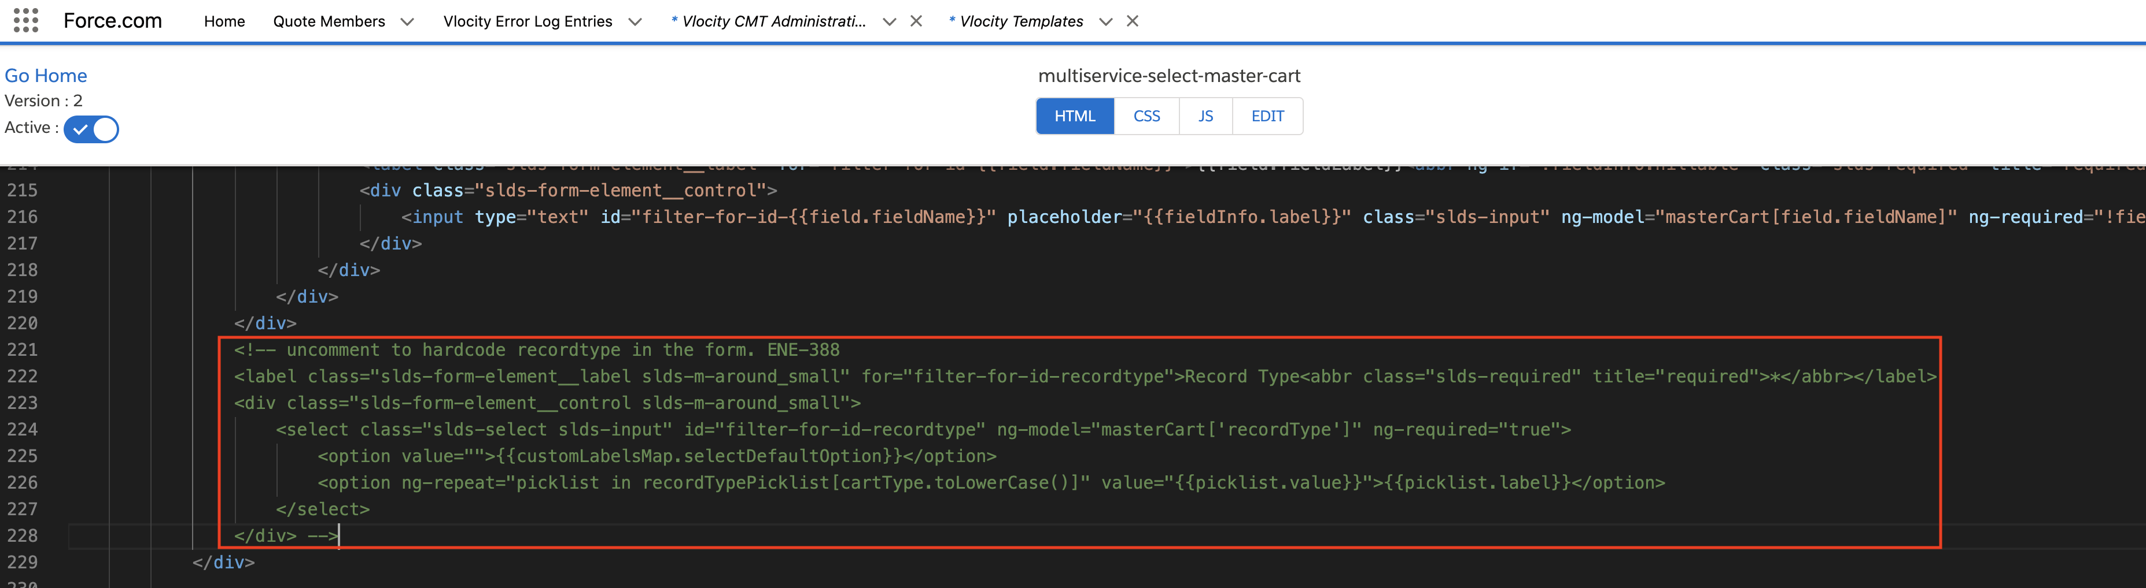Open the Vlocity Error Log Entries tab
Screen dimensions: 2146x588
[x=528, y=21]
